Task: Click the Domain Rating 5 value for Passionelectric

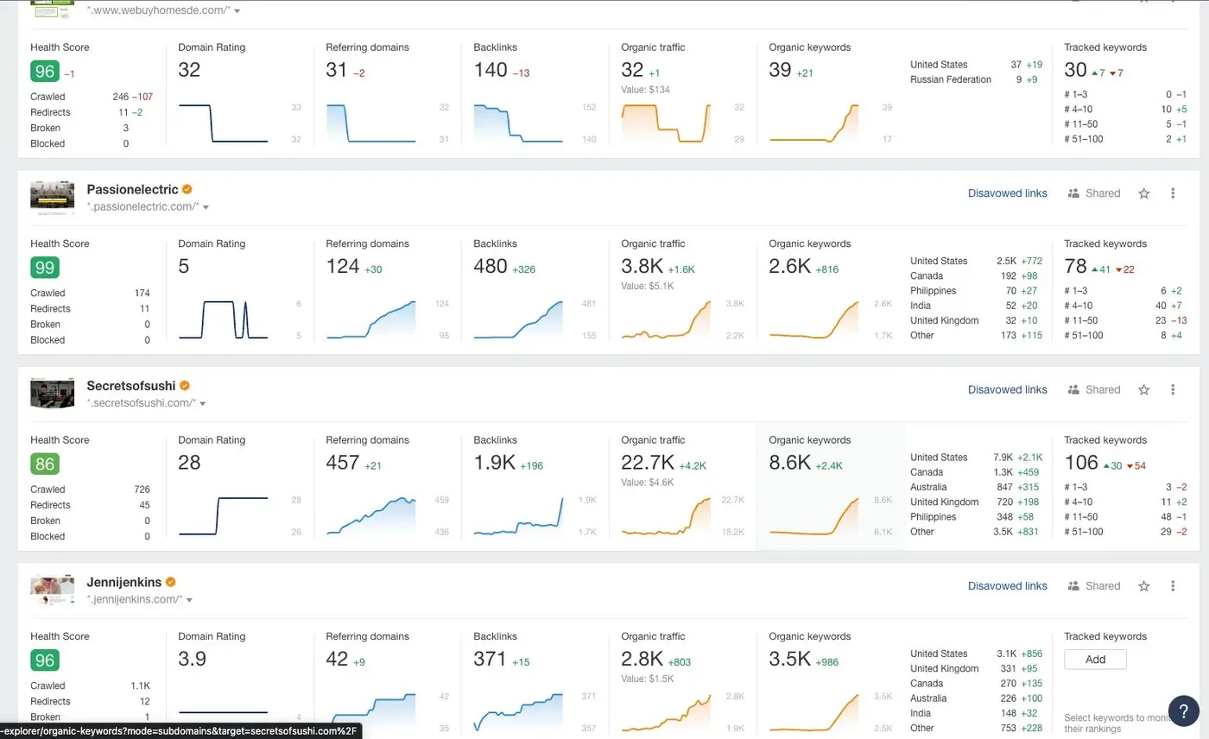Action: click(x=184, y=267)
